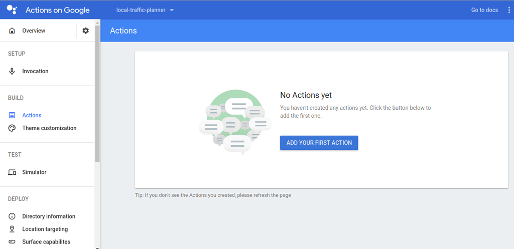Open Surface capabilities

[x=46, y=242]
